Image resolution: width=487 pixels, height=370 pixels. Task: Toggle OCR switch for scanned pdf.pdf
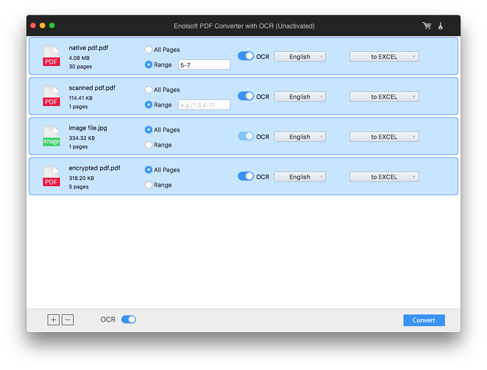point(246,96)
